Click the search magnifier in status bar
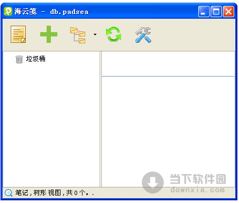Screen dimensions: 239x203 [9, 193]
